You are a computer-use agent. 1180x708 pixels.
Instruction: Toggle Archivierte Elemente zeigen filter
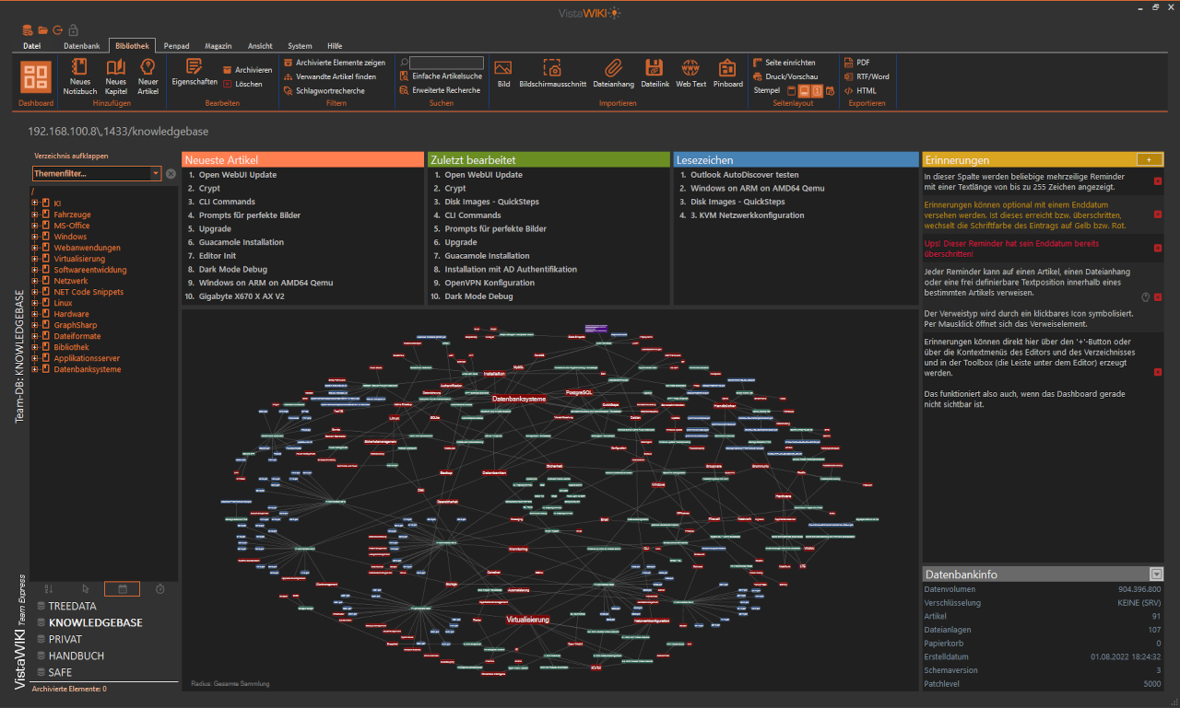coord(334,63)
